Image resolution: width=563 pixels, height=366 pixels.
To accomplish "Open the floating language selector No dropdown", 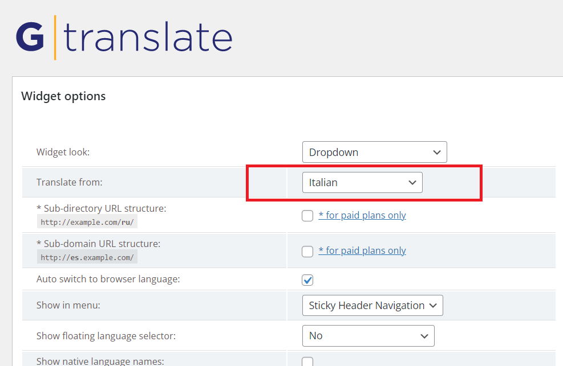I will tap(368, 336).
